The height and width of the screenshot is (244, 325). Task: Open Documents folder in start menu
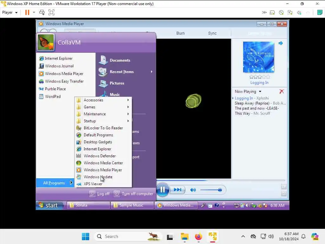(115, 60)
